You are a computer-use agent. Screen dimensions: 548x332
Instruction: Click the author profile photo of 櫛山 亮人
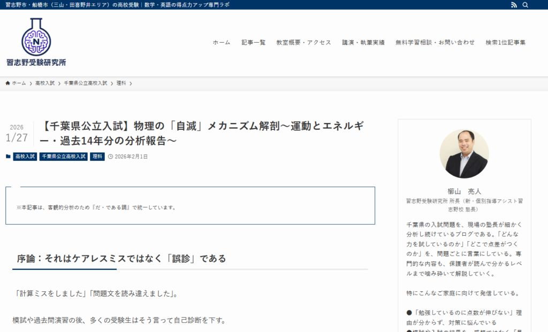(x=464, y=153)
